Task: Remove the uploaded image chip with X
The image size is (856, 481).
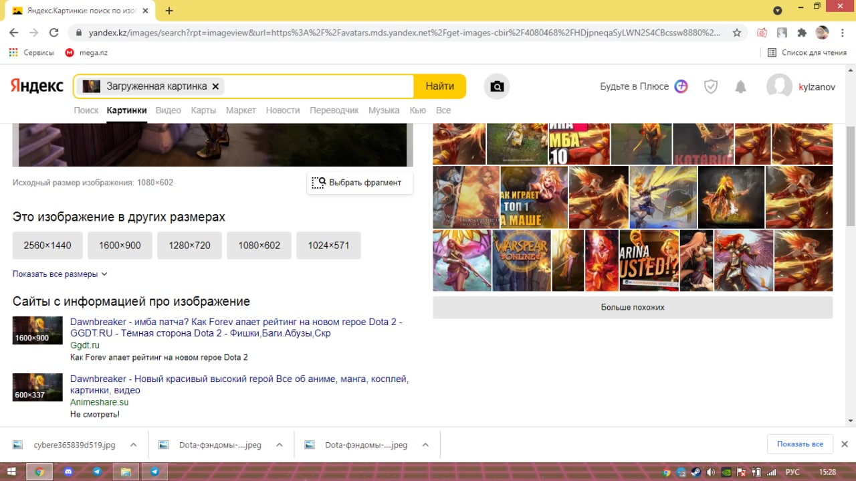Action: coord(215,86)
